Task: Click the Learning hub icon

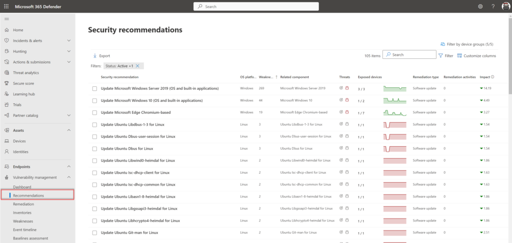Action: [x=6, y=94]
